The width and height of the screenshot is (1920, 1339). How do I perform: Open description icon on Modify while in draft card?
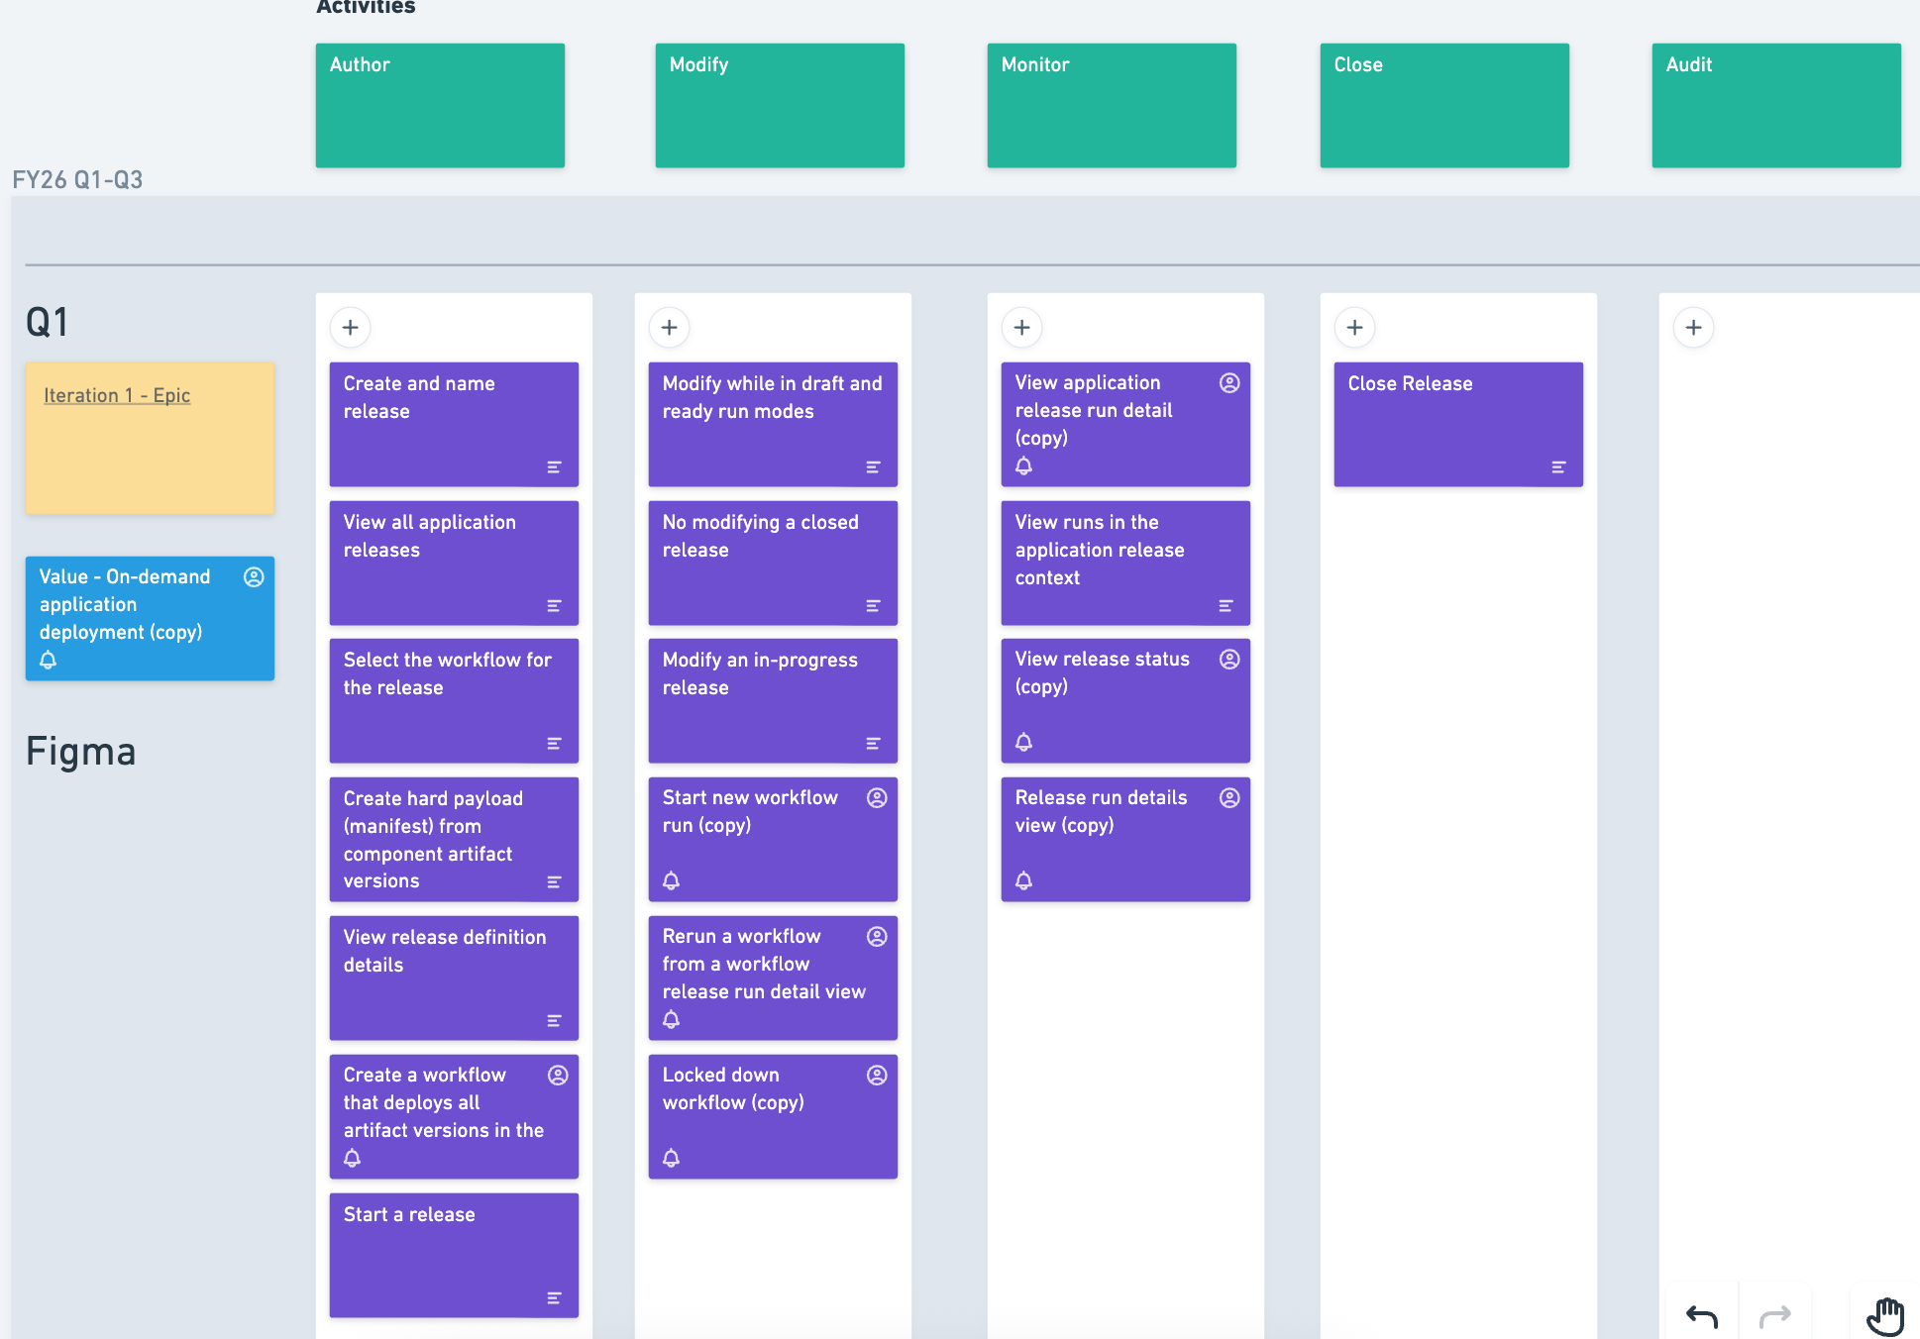tap(874, 467)
